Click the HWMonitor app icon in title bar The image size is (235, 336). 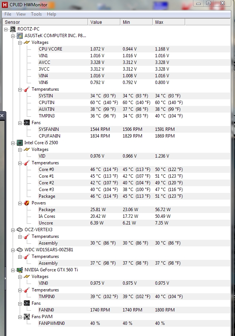point(5,5)
